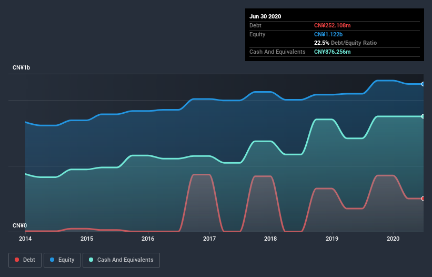Toggle the Cash And Equivalents legend button
Image resolution: width=432 pixels, height=277 pixels.
[x=121, y=260]
